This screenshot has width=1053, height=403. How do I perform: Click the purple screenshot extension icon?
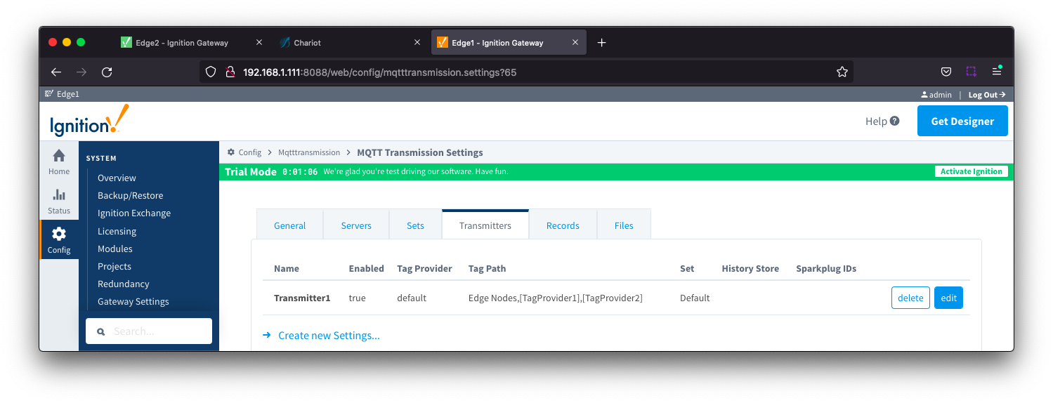pos(971,72)
